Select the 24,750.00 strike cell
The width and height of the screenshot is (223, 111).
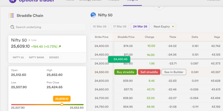pyautogui.click(x=102, y=107)
